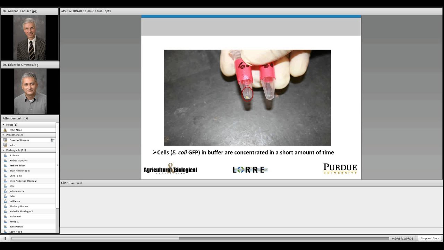Click the LORRE logo on slide

(250, 169)
